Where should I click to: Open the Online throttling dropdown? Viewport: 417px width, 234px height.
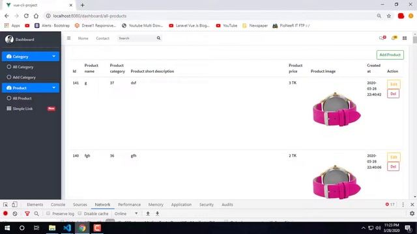click(126, 213)
